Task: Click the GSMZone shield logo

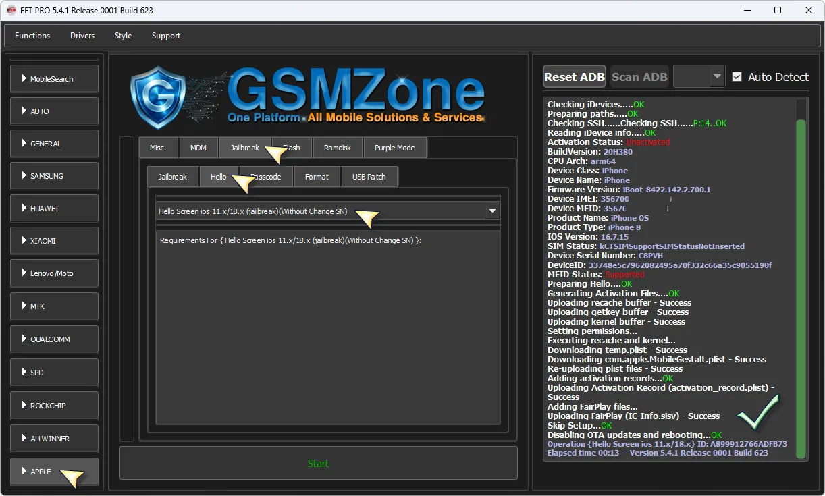Action: 158,97
